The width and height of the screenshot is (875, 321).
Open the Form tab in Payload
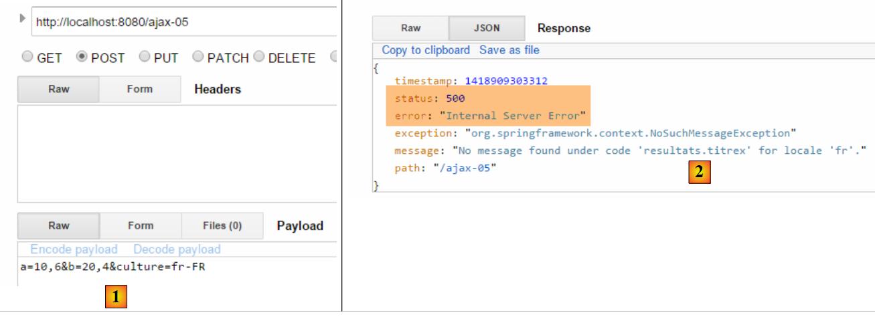click(x=141, y=226)
